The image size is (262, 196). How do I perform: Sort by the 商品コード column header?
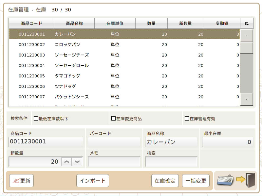click(x=31, y=24)
